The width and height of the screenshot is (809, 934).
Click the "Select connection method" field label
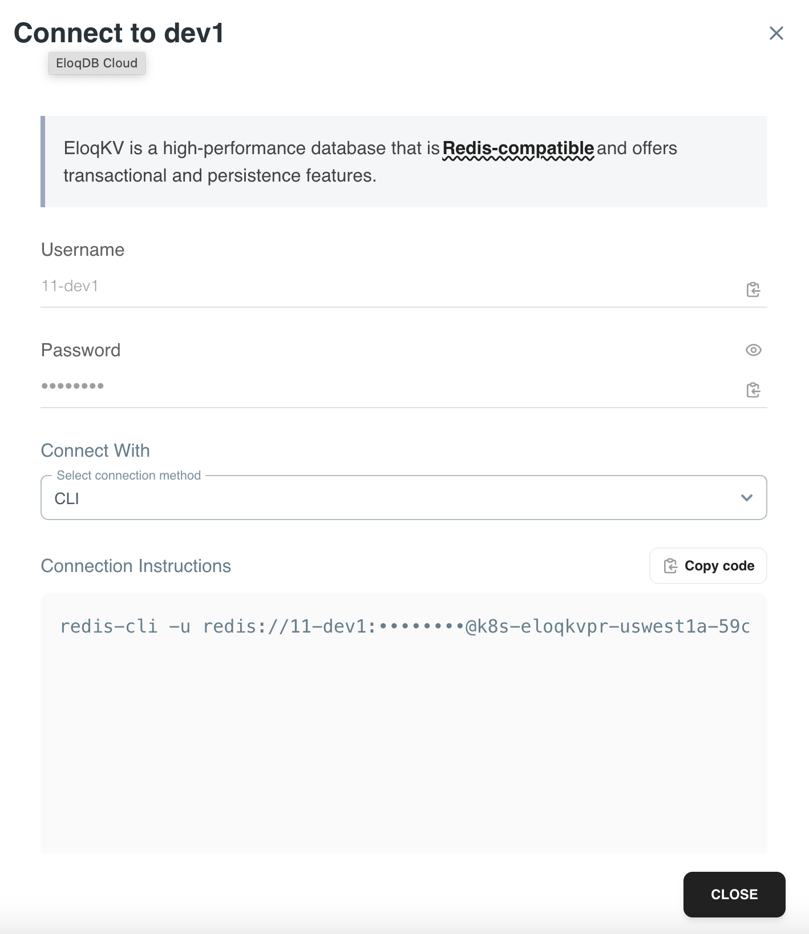click(129, 476)
